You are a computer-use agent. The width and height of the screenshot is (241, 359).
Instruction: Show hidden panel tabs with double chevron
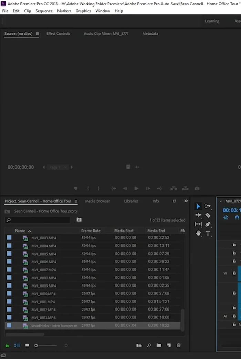(186, 201)
